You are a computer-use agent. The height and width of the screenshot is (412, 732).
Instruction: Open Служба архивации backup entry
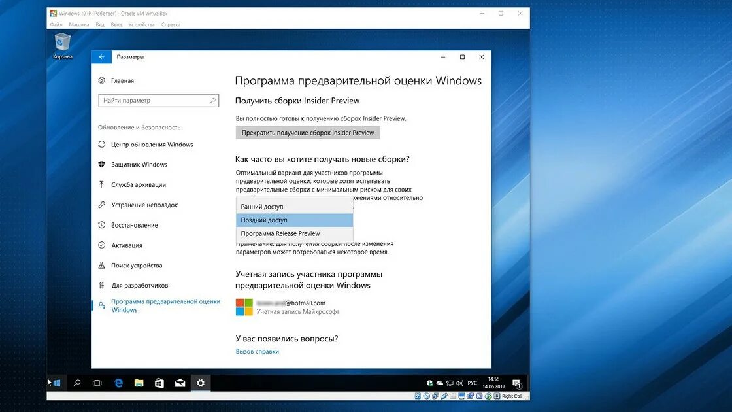pos(132,184)
